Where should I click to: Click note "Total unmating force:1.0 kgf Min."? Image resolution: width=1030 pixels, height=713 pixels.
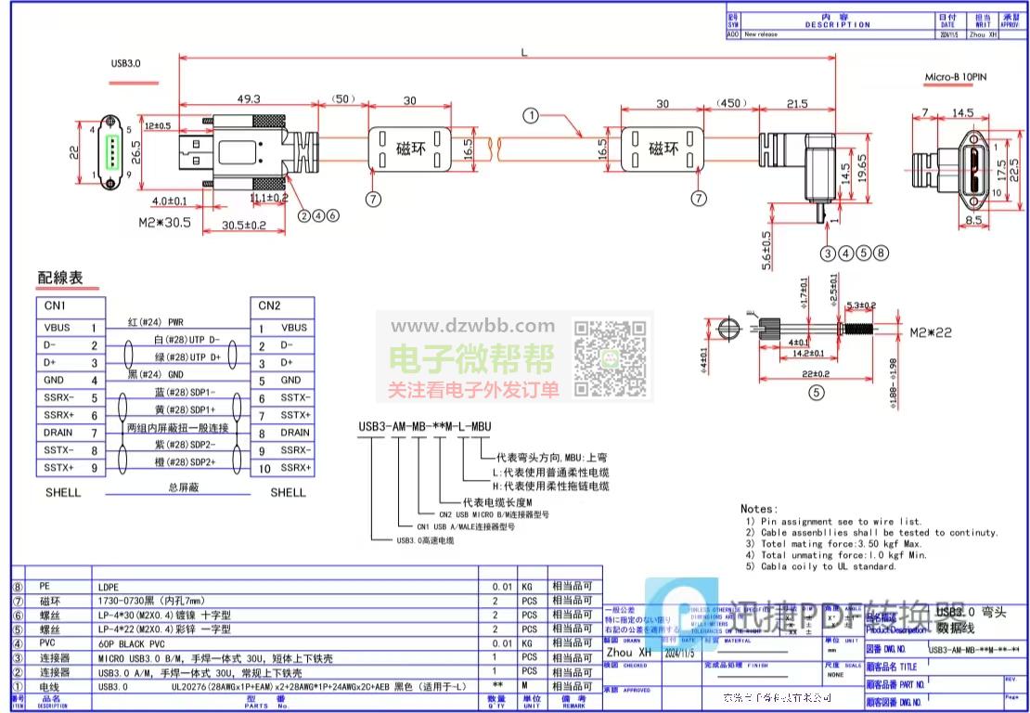(844, 554)
